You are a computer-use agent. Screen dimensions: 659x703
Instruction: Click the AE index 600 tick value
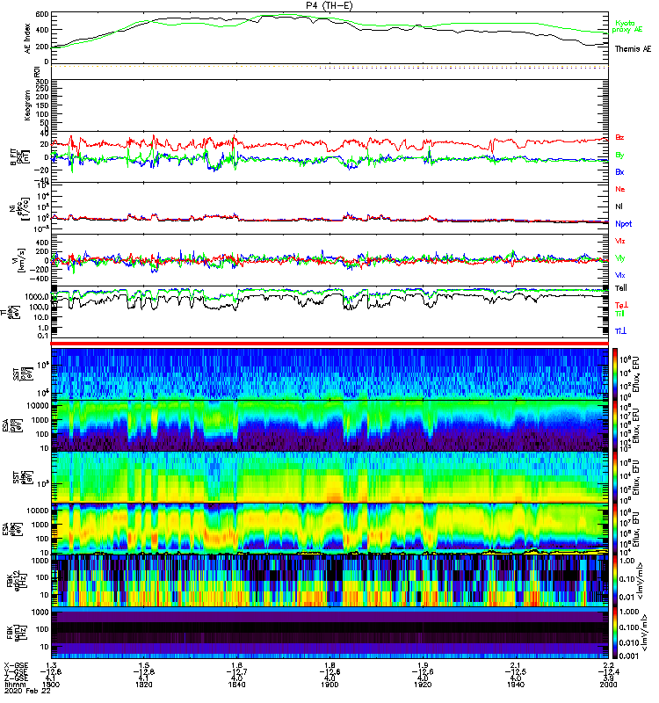click(42, 14)
